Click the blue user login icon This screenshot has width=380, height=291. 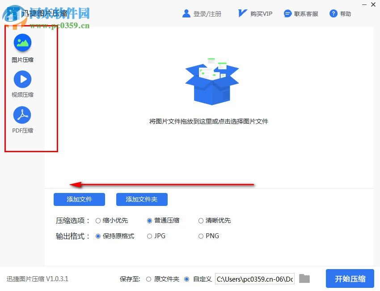(x=186, y=13)
